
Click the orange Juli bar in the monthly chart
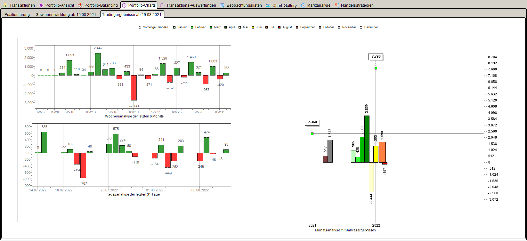[x=382, y=152]
